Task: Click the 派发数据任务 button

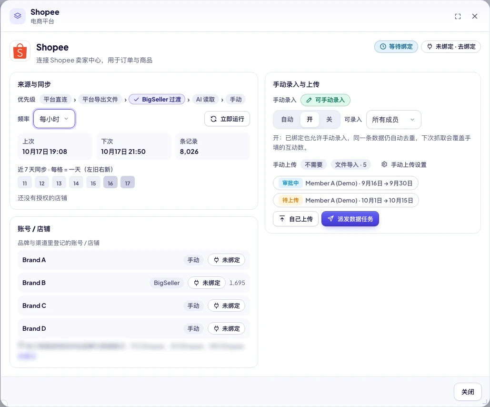Action: pos(350,219)
